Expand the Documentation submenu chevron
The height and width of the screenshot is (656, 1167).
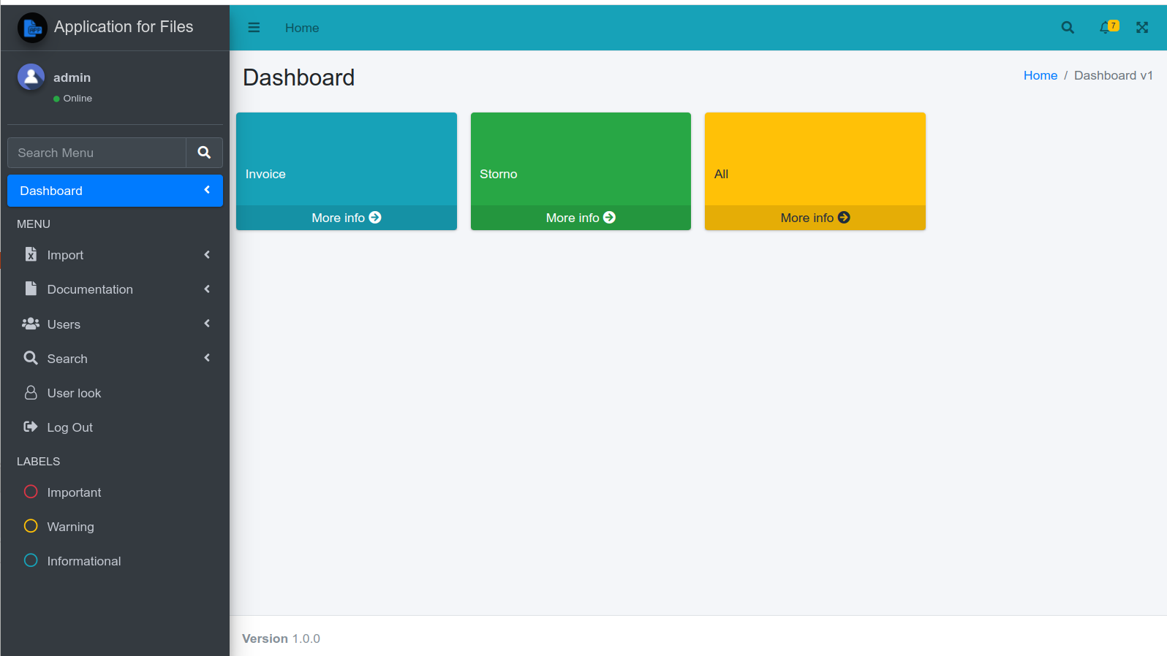click(207, 289)
